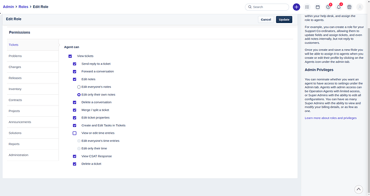Switch to Projects permissions tab

click(33, 111)
